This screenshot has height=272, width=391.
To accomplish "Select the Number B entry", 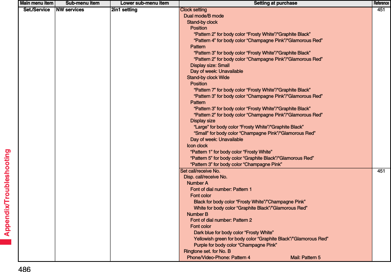I will point(198,214).
